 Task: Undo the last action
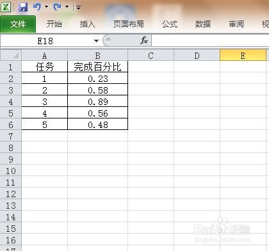coord(37,7)
